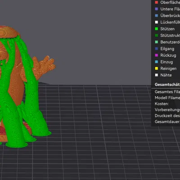180x180 pixels.
Task: Select the orange model's raised hand
Action: pos(45,65)
